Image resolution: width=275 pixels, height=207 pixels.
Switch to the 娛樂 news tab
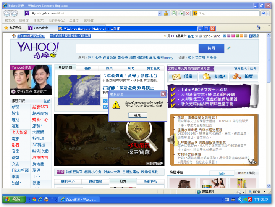coord(109,68)
